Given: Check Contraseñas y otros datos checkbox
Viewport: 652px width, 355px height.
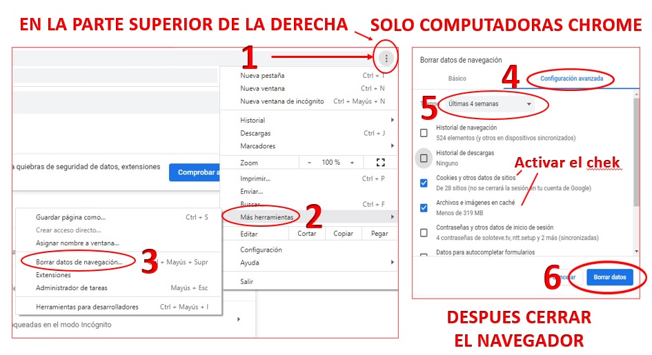Looking at the screenshot, I should point(424,232).
